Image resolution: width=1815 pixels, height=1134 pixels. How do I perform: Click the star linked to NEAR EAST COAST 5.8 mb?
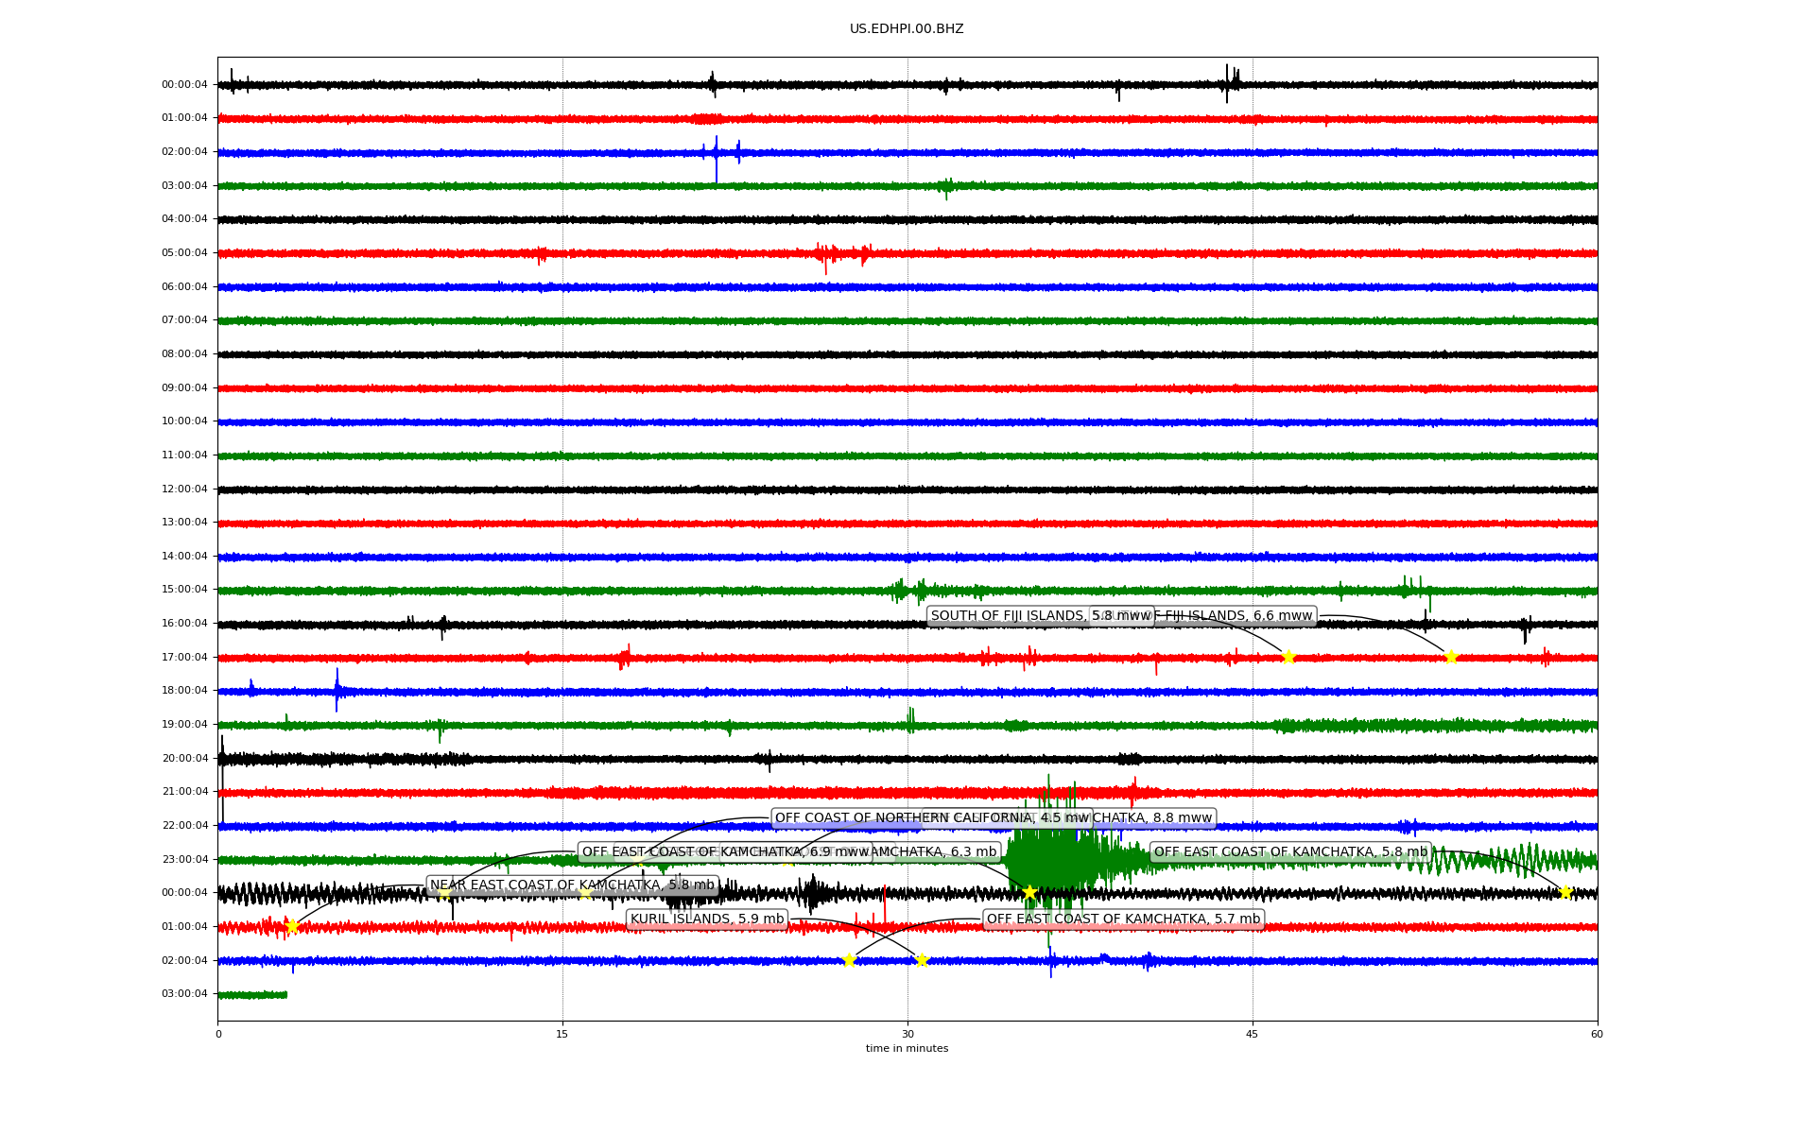292,926
